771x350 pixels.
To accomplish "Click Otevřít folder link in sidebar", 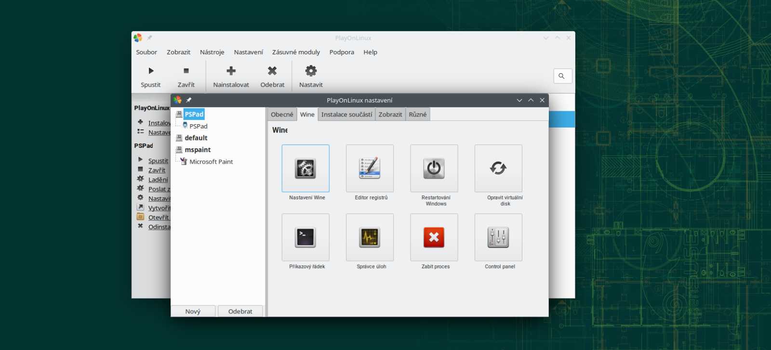I will point(159,217).
